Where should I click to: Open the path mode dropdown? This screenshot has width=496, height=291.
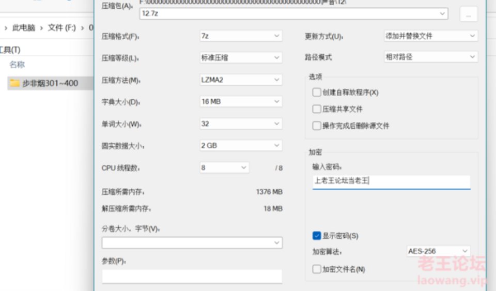pos(431,57)
